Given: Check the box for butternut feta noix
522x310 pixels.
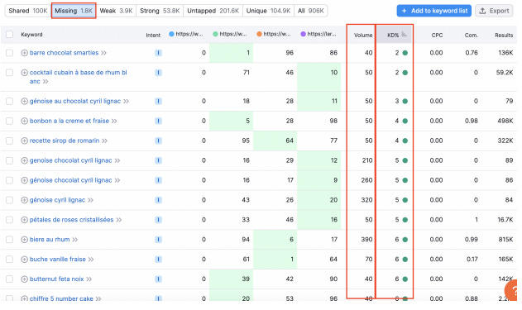Looking at the screenshot, I should (10, 279).
